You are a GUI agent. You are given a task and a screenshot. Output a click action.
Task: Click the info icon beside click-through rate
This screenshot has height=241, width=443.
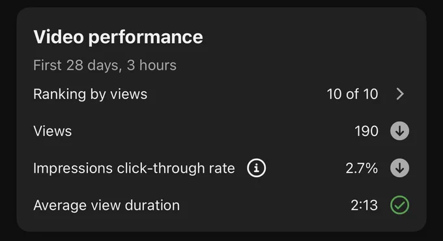point(256,168)
